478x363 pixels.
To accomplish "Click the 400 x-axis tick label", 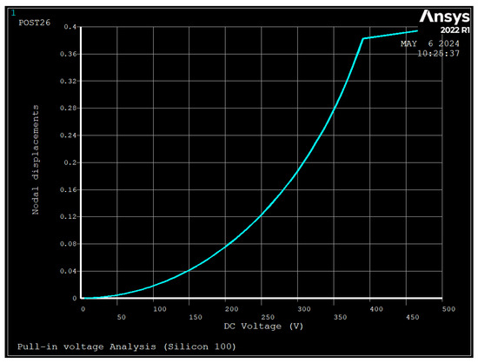I will pos(376,309).
